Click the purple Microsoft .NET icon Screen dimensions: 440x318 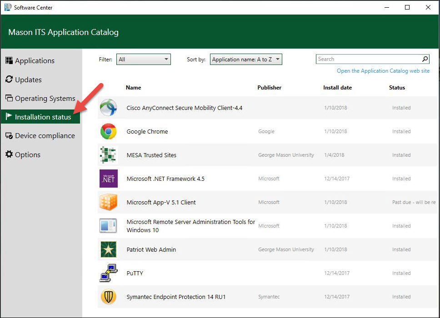108,179
